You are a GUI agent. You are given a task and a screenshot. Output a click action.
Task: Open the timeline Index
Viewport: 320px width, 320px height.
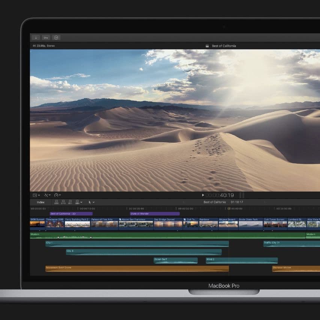(41, 202)
